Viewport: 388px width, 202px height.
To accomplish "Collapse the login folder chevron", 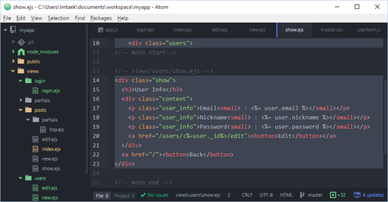I will pos(20,81).
